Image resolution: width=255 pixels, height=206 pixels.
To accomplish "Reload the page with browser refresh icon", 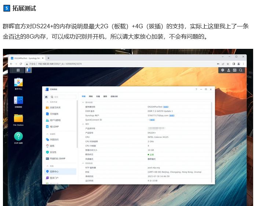I will 21,64.
